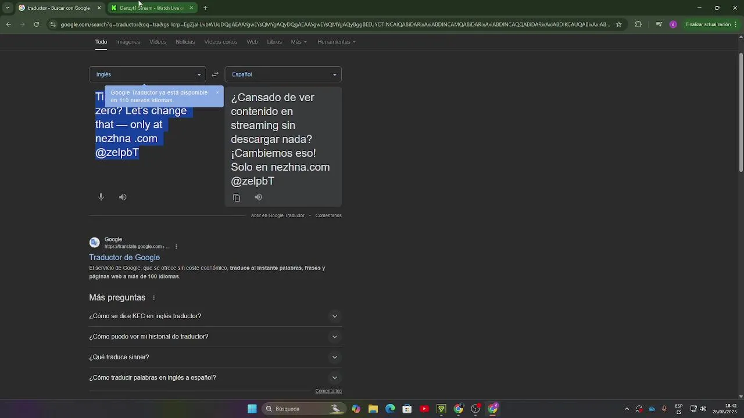Switch to the Videos cortos tab
This screenshot has width=744, height=418.
coord(221,42)
